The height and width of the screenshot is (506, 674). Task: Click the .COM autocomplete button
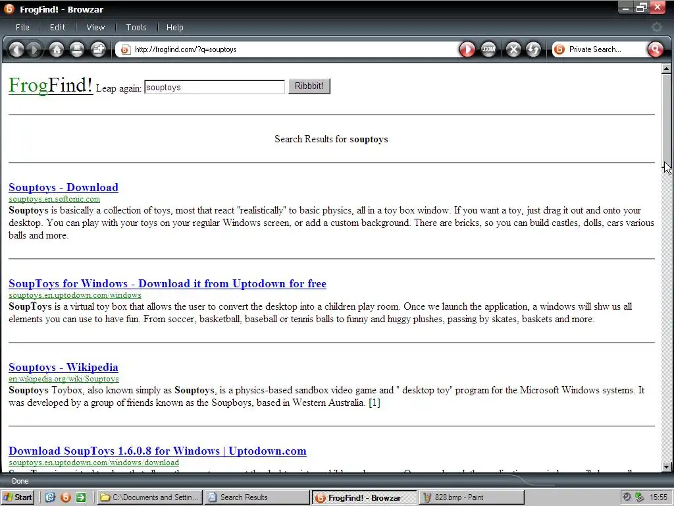[x=488, y=49]
